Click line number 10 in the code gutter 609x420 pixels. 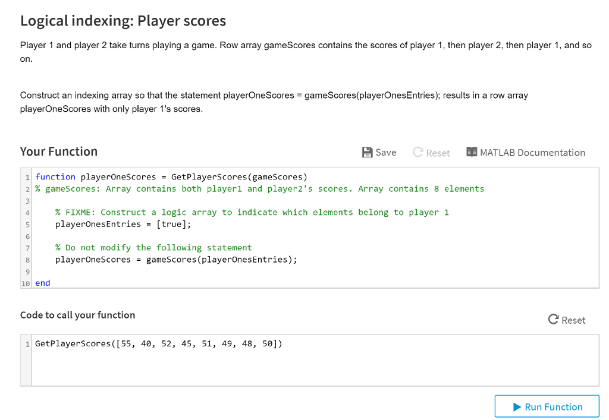click(26, 283)
